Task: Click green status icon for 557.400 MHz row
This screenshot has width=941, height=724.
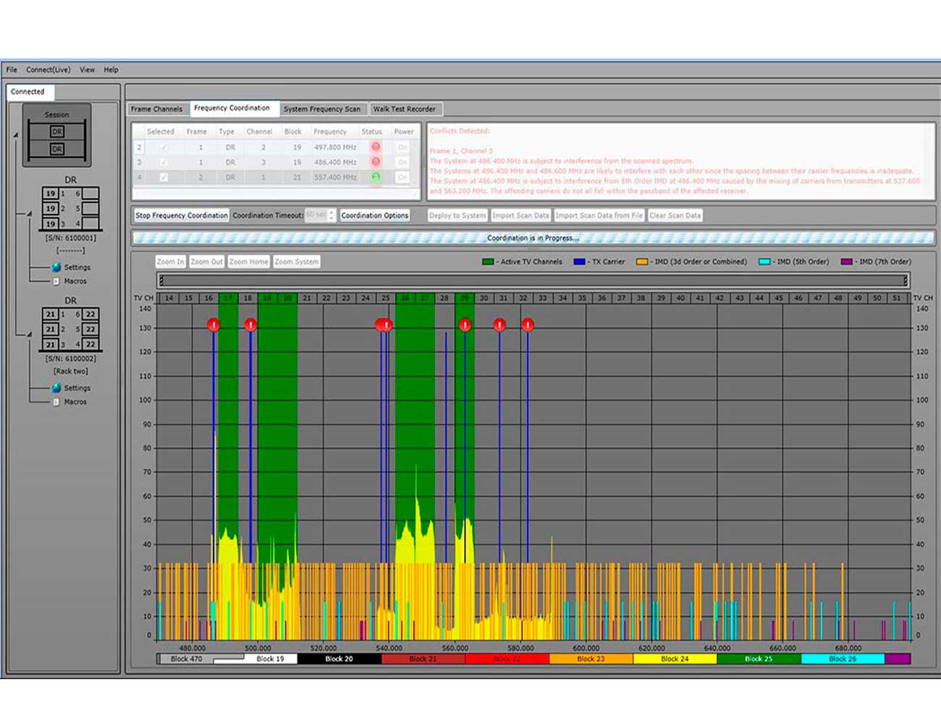Action: tap(376, 177)
